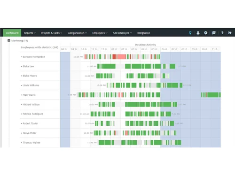Click Patricia Rodriguez's 11:00 AM start time
The width and height of the screenshot is (235, 176).
(x=85, y=114)
